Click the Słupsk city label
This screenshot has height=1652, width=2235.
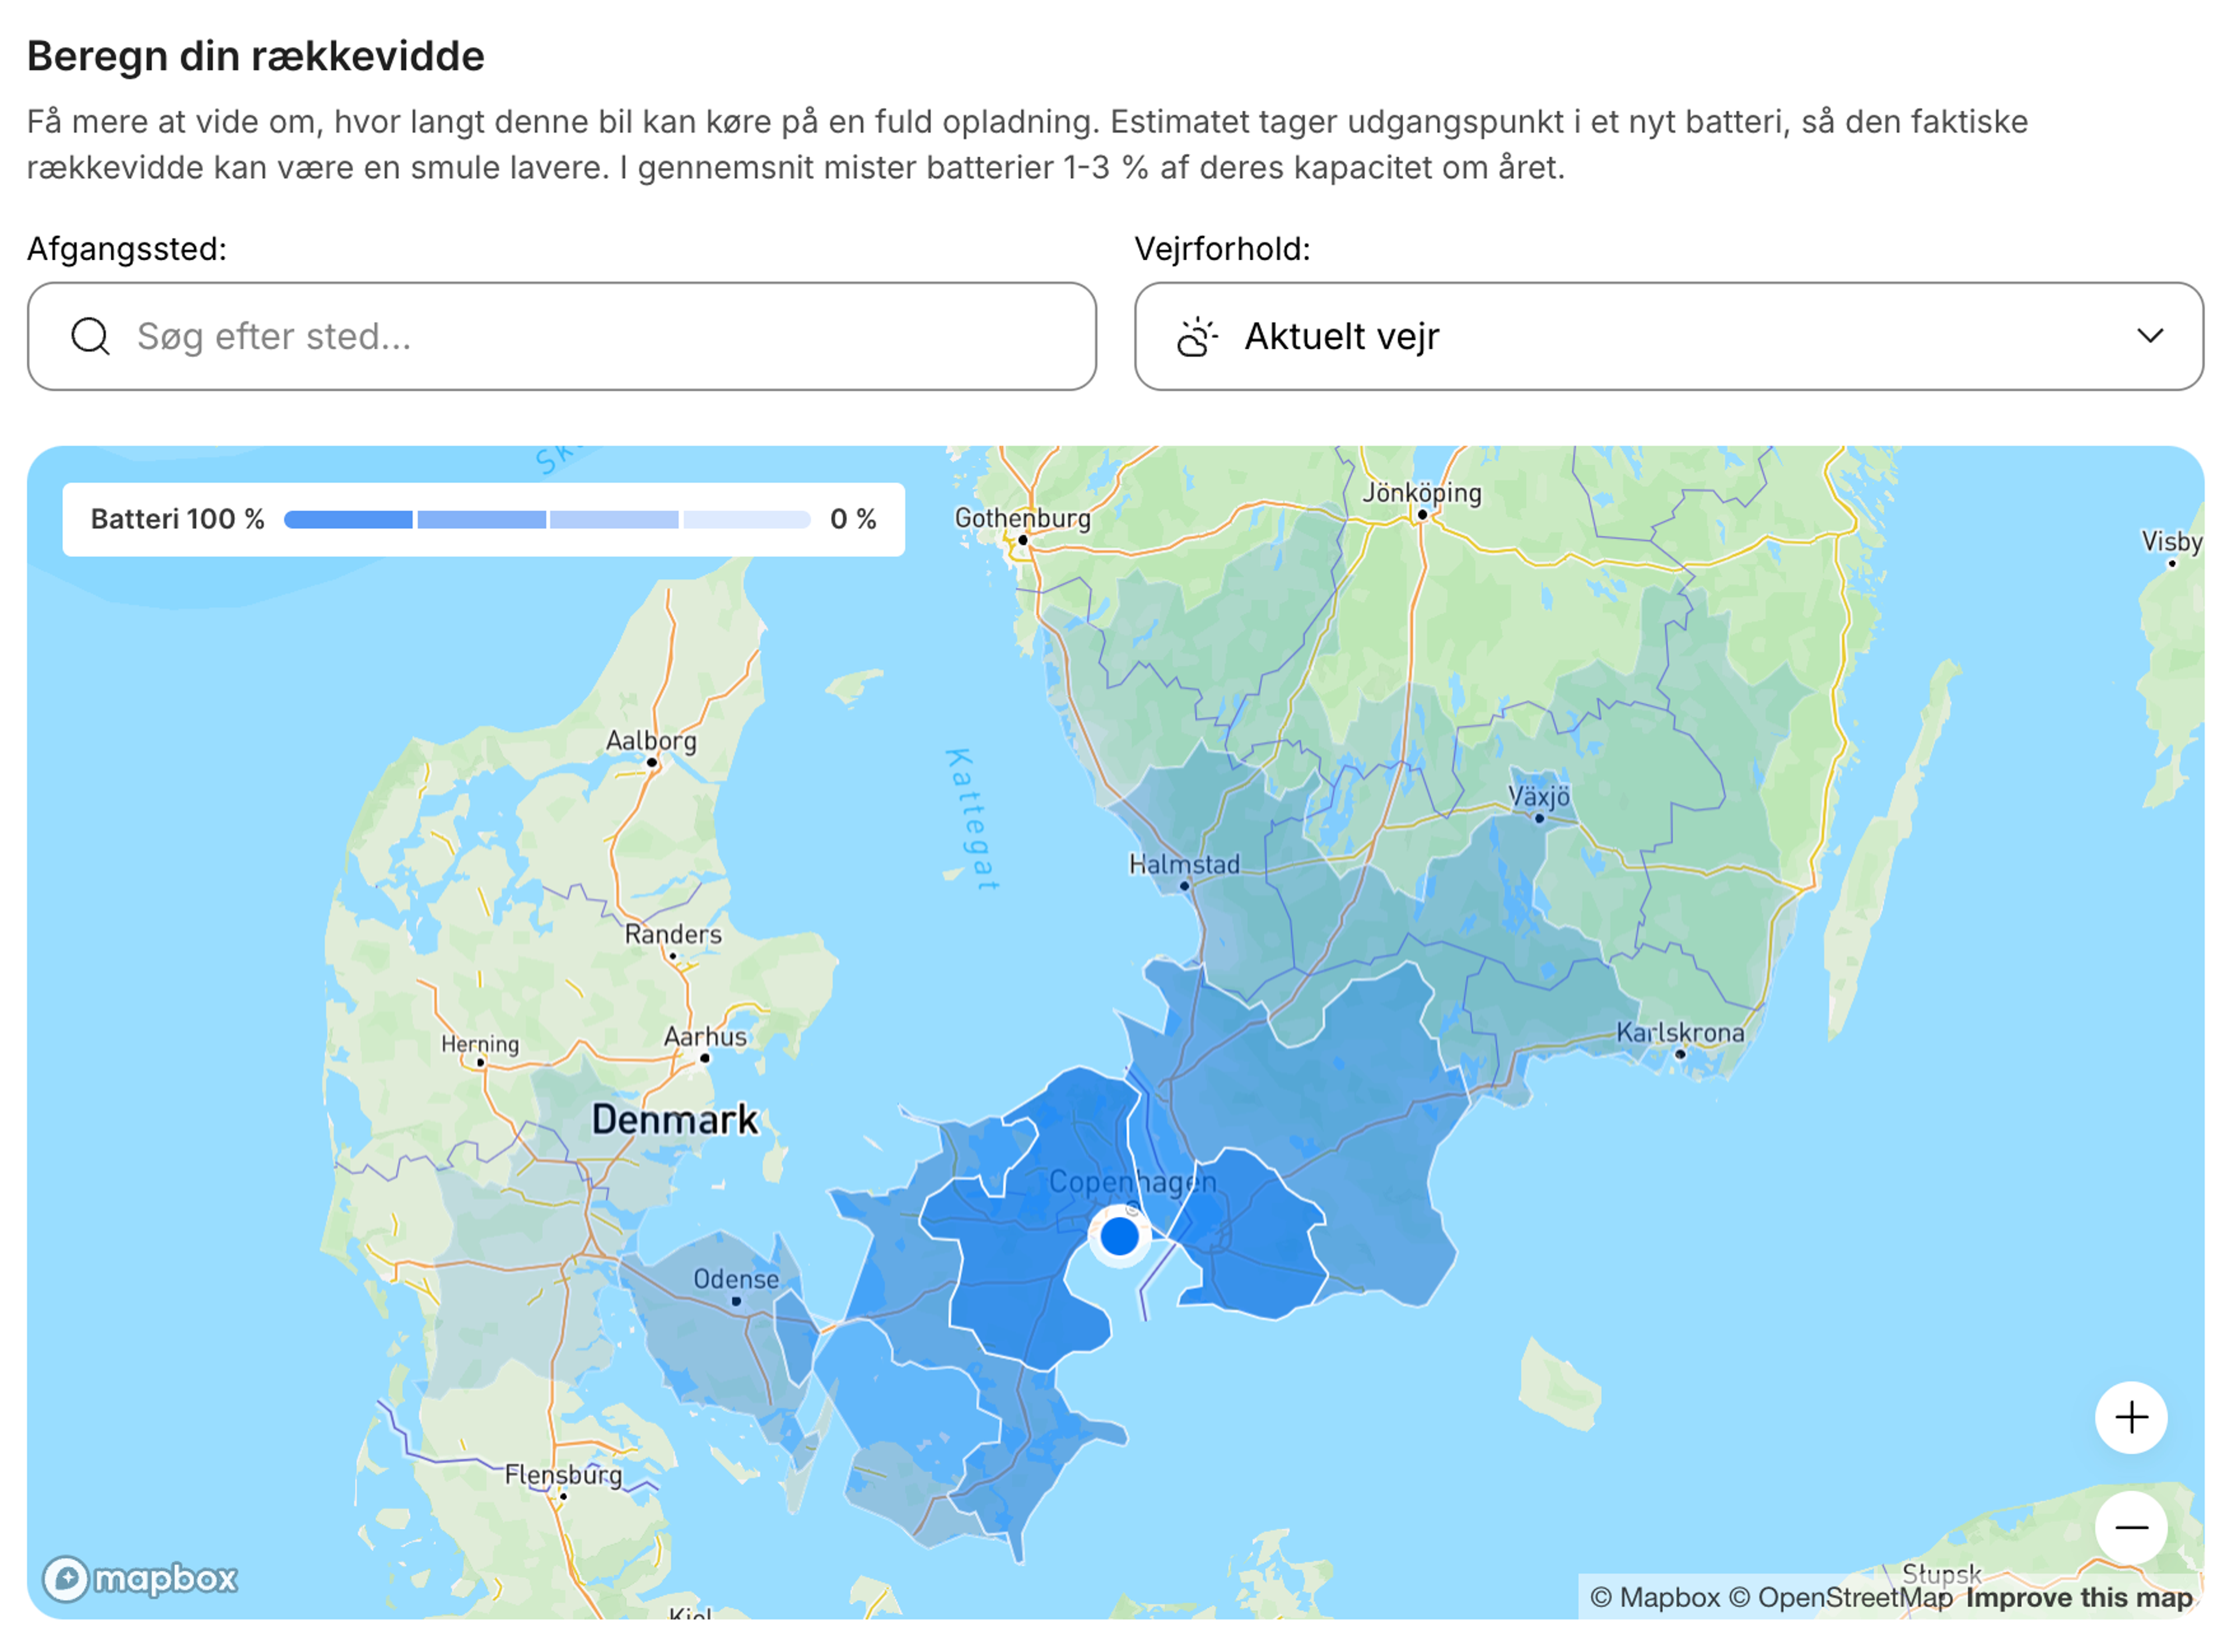pos(1941,1574)
